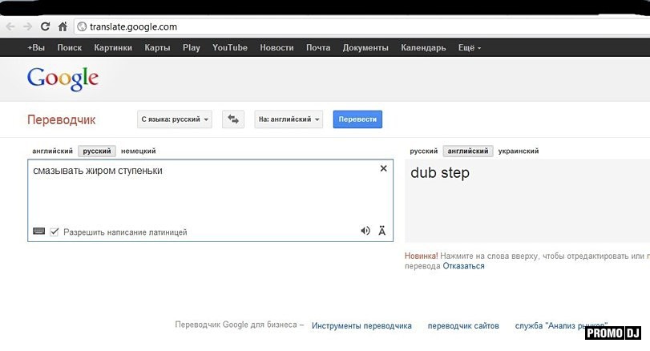This screenshot has width=650, height=351.
Task: Clear source text with X icon
Action: click(x=383, y=168)
